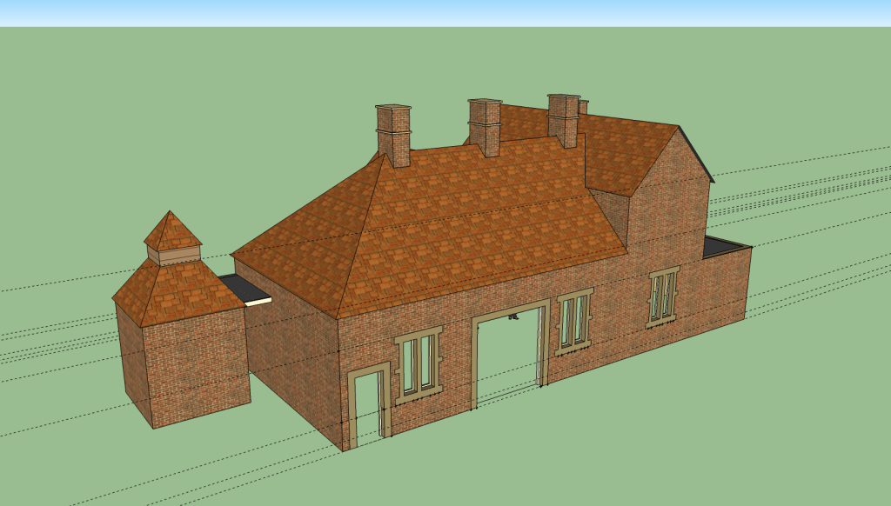891x506 pixels.
Task: Select the window beside the narrow doorway
Action: (x=419, y=363)
